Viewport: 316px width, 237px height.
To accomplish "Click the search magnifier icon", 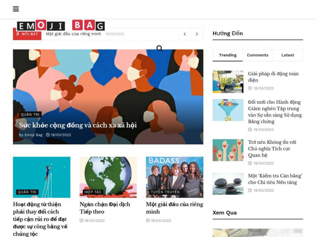I will 159,48.
